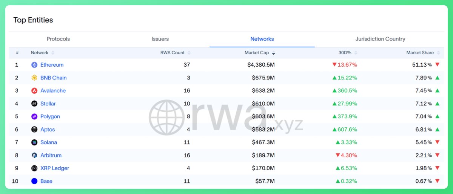This screenshot has height=194, width=453.
Task: Click the Stellar network logo icon
Action: tap(34, 104)
